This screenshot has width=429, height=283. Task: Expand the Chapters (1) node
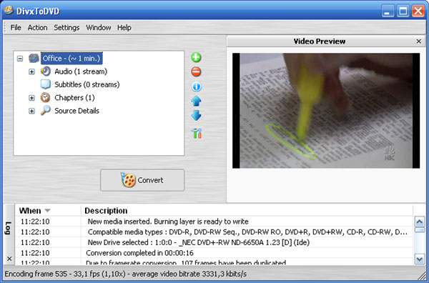pyautogui.click(x=31, y=98)
